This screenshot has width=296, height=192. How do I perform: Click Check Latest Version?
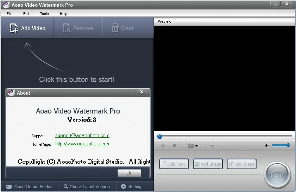click(87, 186)
